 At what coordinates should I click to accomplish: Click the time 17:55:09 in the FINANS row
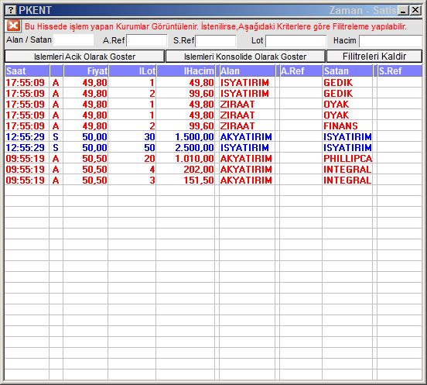(x=25, y=126)
